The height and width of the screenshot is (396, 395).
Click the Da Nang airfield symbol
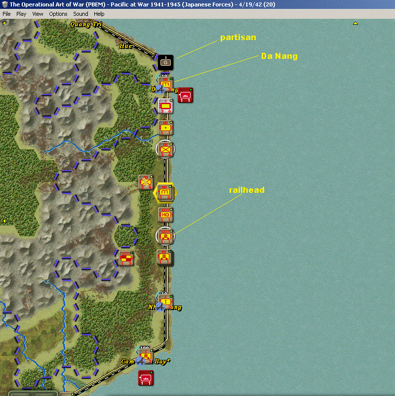pyautogui.click(x=159, y=89)
